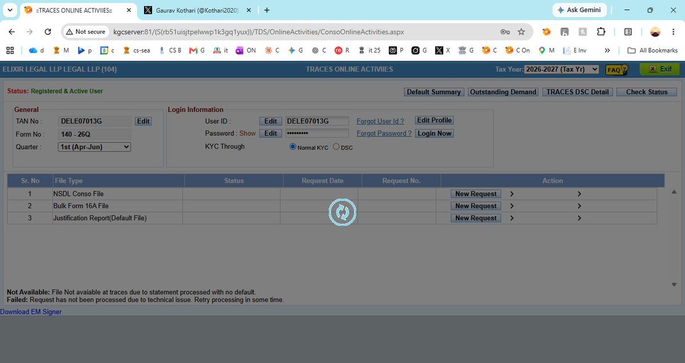Show the hidden password

click(x=247, y=133)
